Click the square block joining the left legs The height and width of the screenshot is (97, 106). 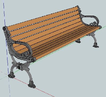click(x=19, y=66)
